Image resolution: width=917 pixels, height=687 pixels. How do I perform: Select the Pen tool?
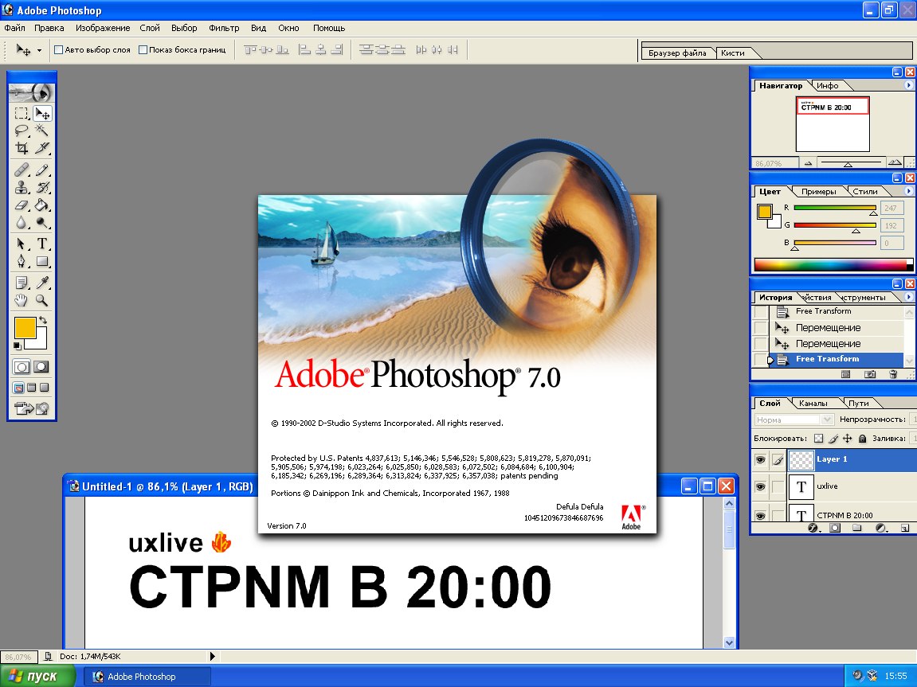coord(22,262)
